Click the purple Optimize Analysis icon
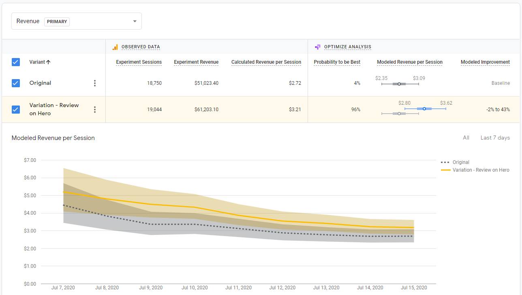This screenshot has height=295, width=522. (318, 47)
